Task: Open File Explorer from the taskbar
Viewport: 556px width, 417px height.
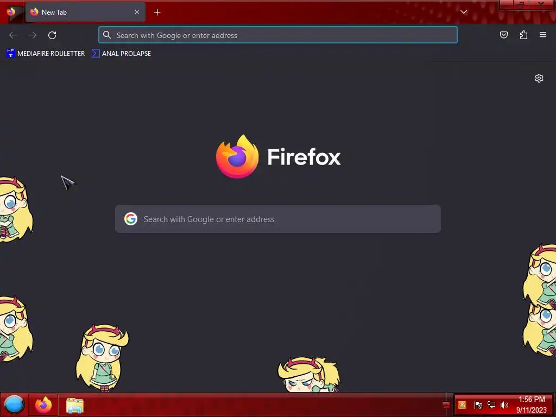Action: [x=75, y=406]
